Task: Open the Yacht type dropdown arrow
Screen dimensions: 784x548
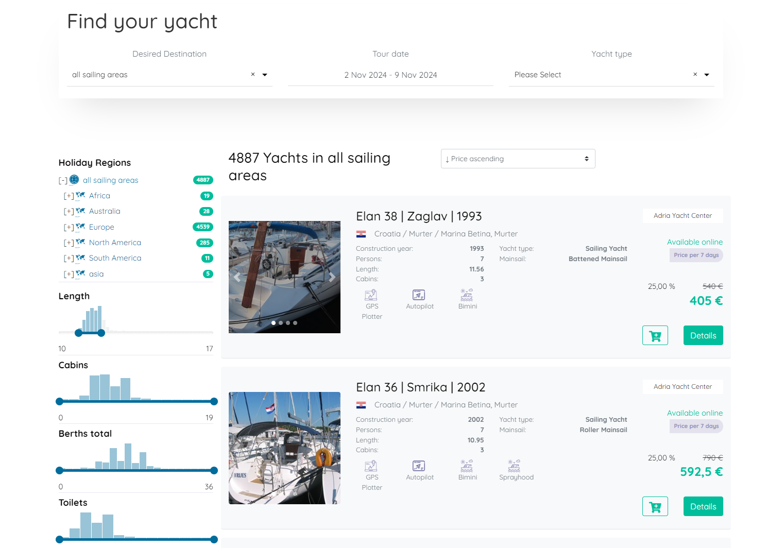Action: click(x=707, y=75)
